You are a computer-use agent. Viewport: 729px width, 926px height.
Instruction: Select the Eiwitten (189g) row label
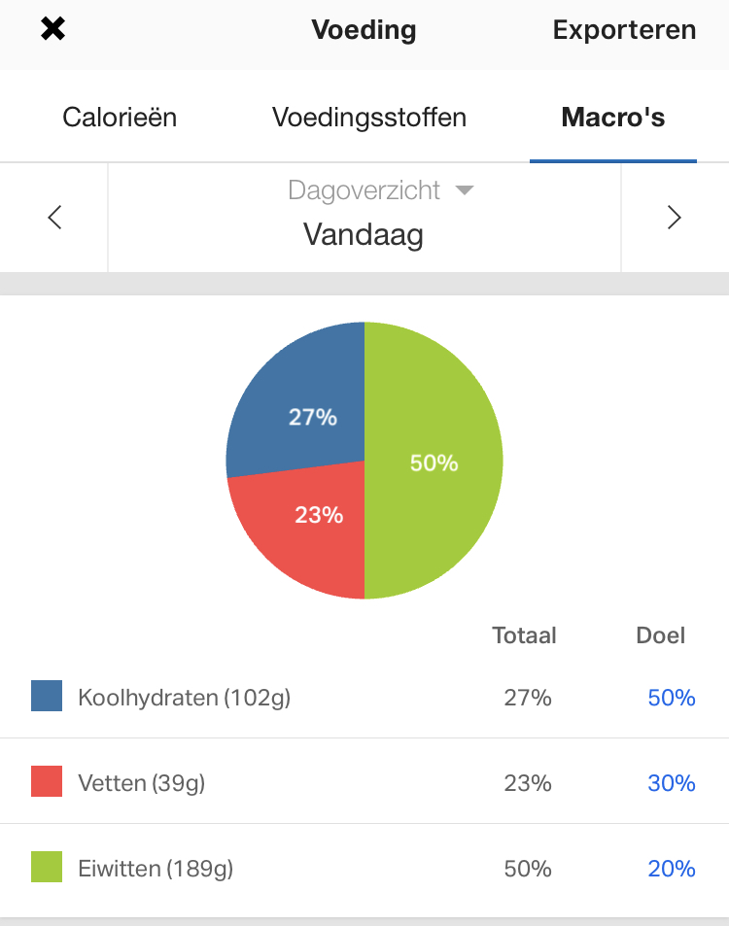[156, 869]
